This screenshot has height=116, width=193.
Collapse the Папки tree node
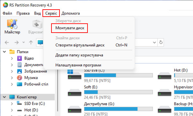5,52
